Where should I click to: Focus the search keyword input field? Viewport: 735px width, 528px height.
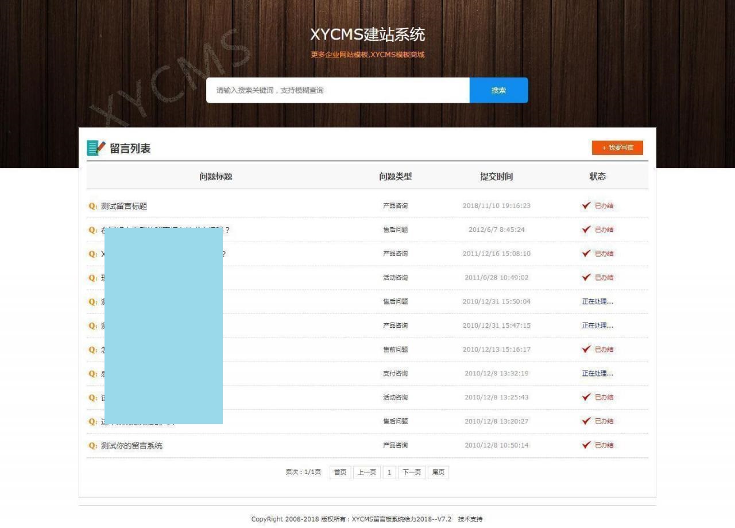click(338, 91)
